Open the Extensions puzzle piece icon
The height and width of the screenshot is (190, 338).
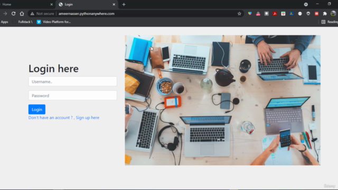pos(325,14)
